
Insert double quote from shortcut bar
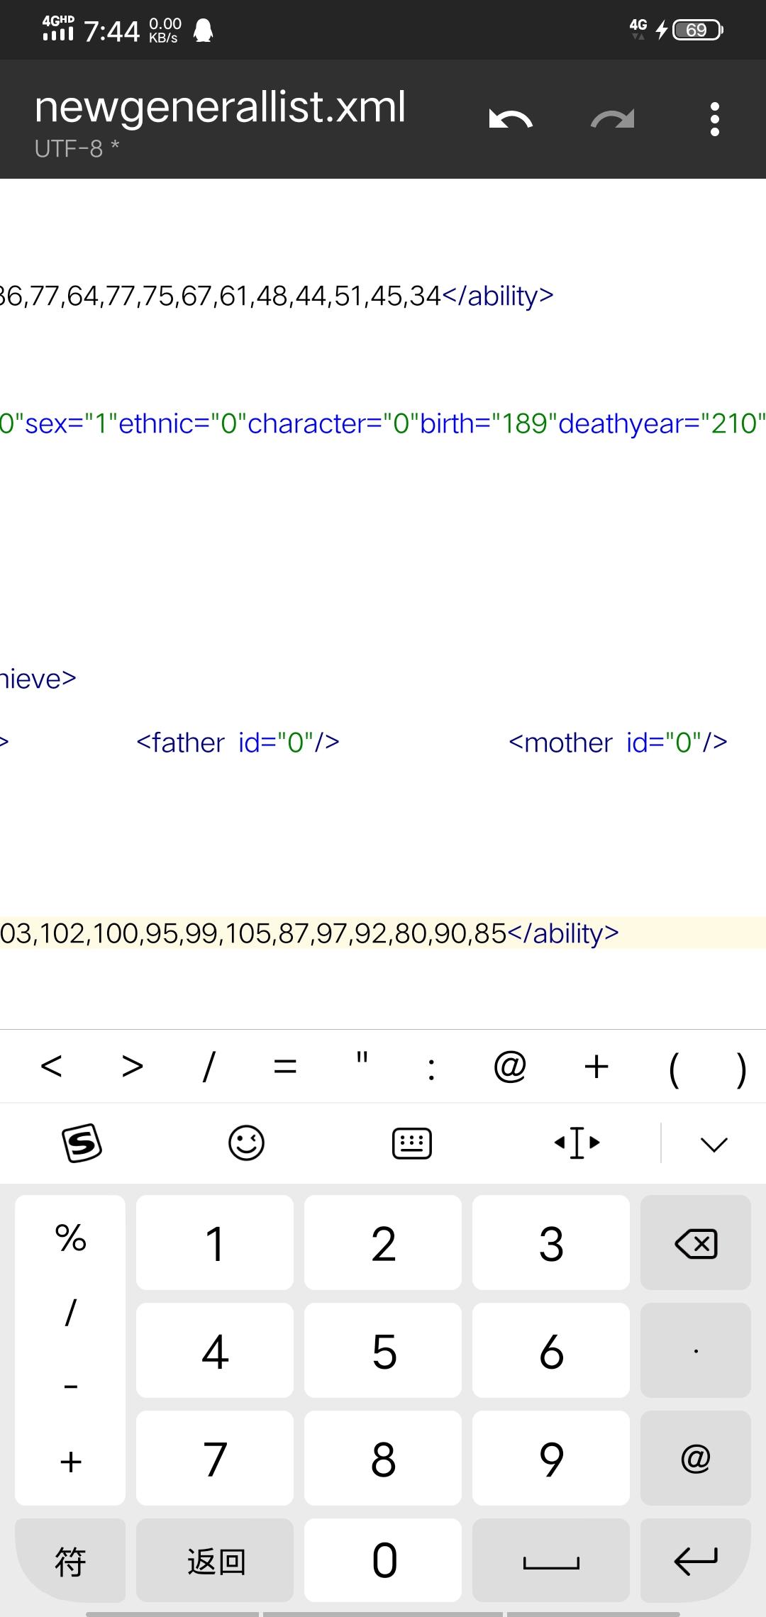(362, 1066)
